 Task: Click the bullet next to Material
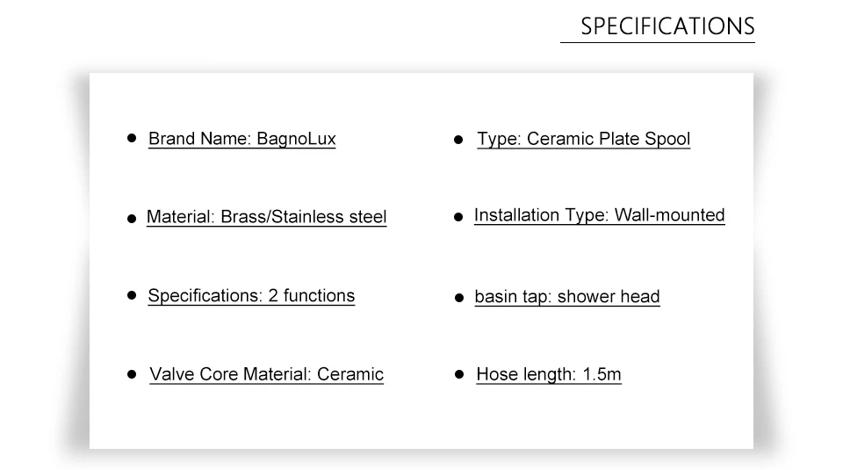132,218
